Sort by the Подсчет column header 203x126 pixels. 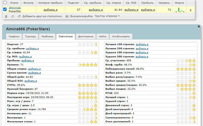coord(73,3)
